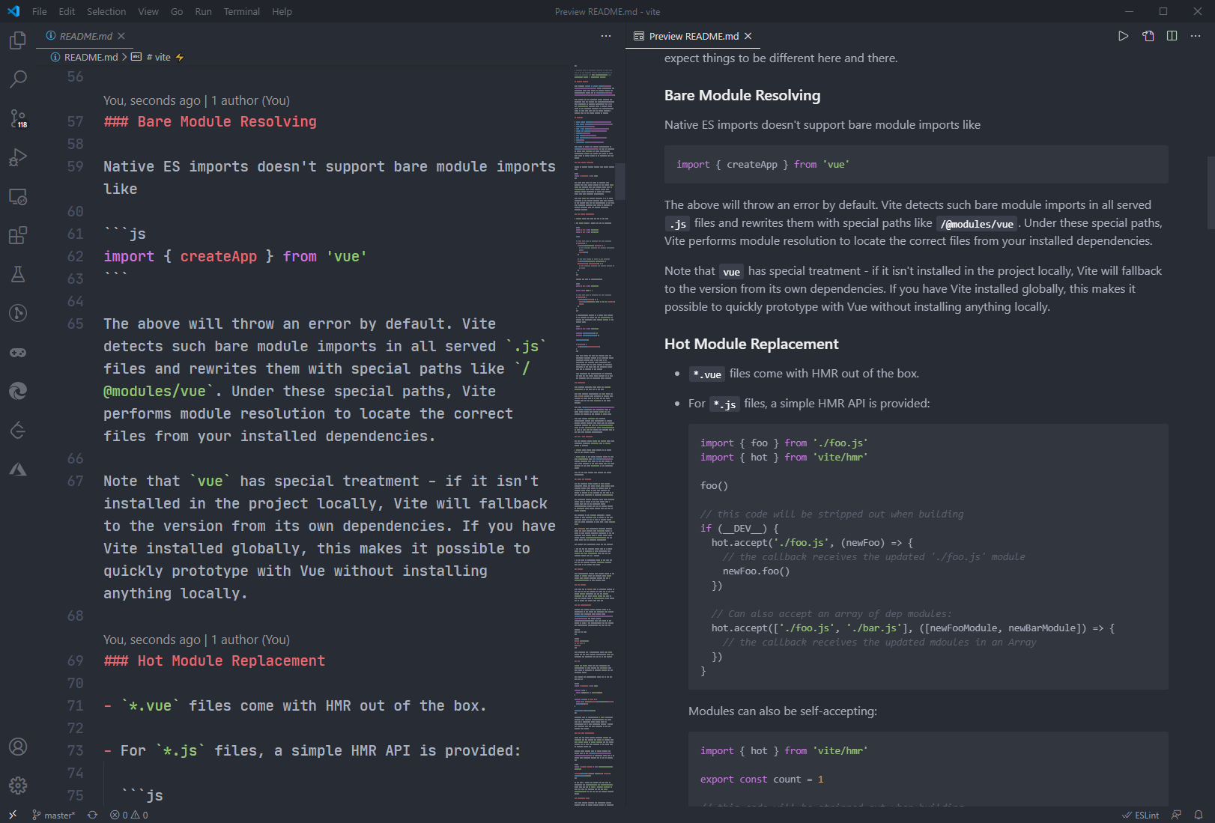Screen dimensions: 1215x823
Task: Open the Explorer view in the activity bar
Action: (x=18, y=40)
